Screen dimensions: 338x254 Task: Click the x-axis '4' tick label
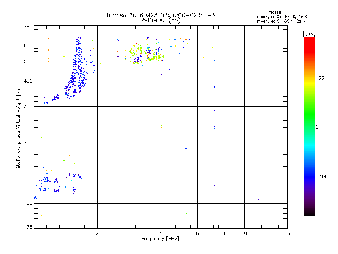pyautogui.click(x=161, y=233)
